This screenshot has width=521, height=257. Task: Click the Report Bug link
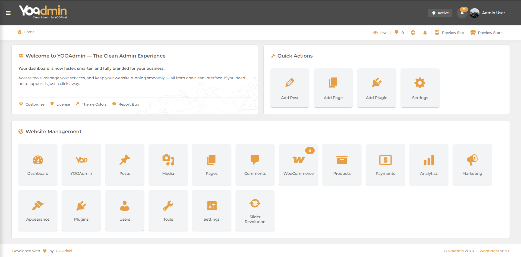126,104
